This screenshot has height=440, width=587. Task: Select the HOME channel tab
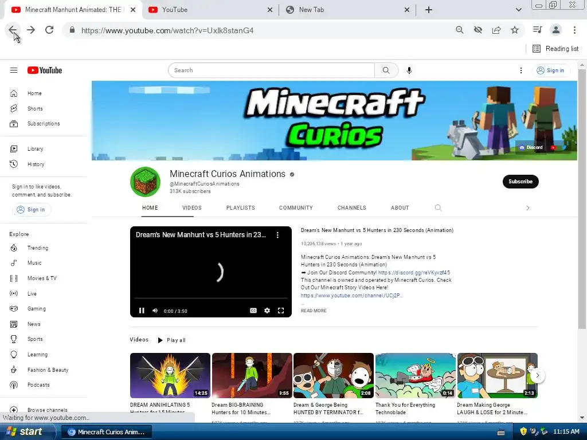click(x=150, y=208)
